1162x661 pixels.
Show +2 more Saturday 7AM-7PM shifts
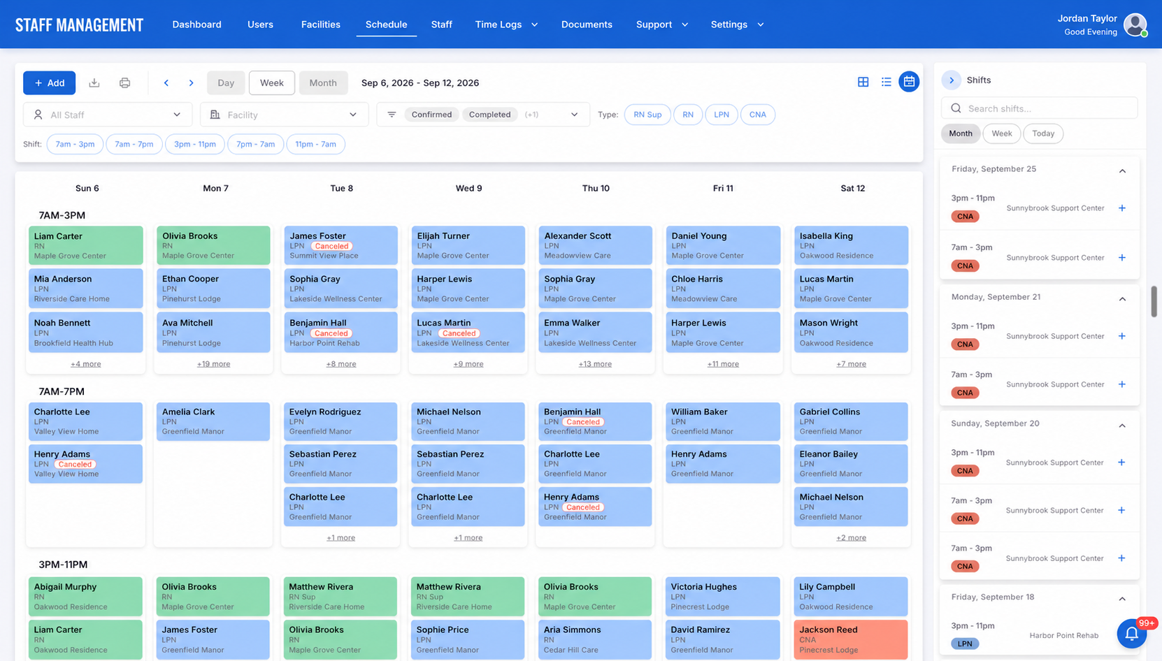[851, 538]
